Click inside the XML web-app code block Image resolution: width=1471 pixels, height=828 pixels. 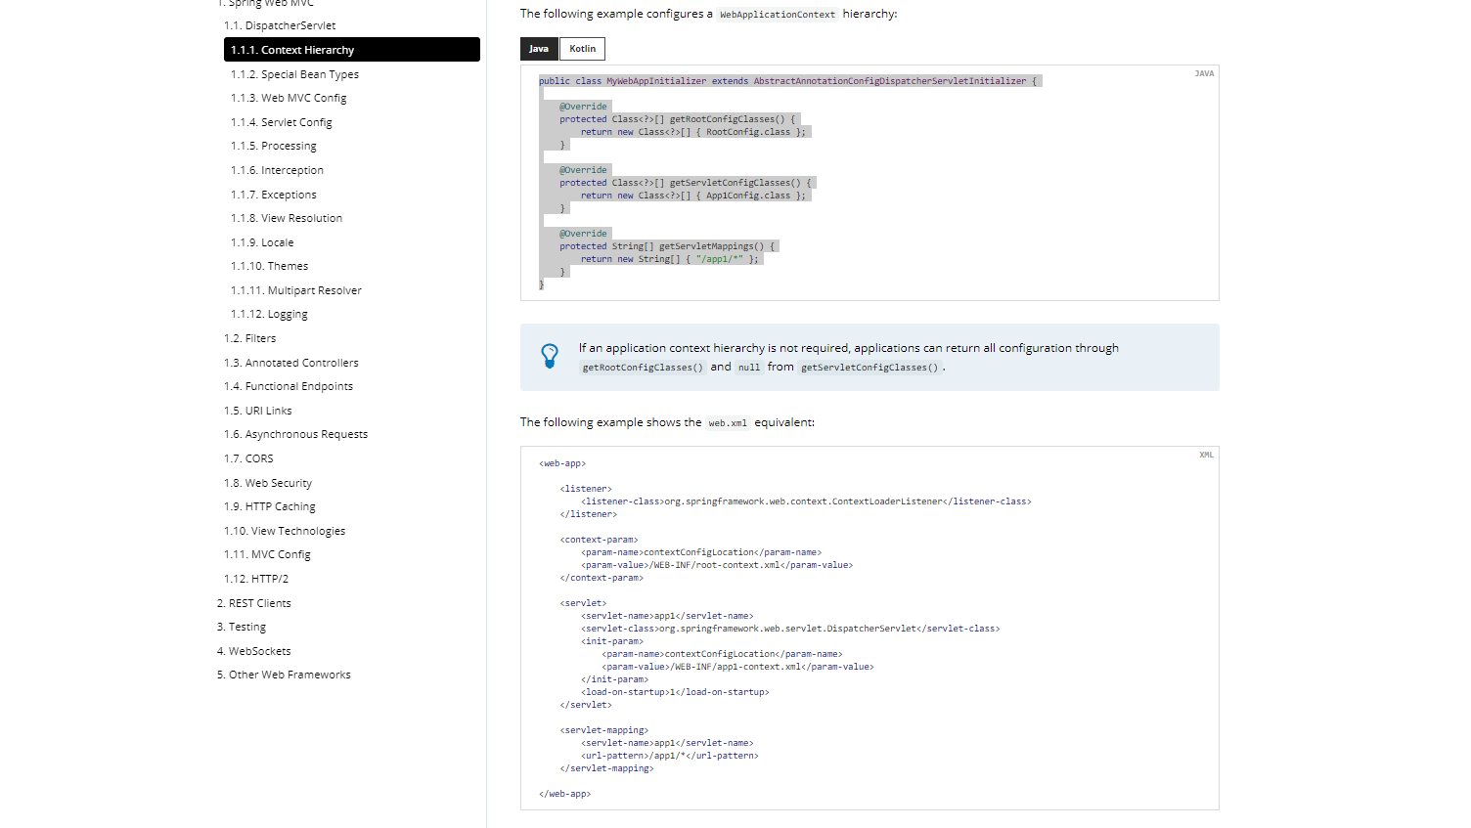(869, 628)
